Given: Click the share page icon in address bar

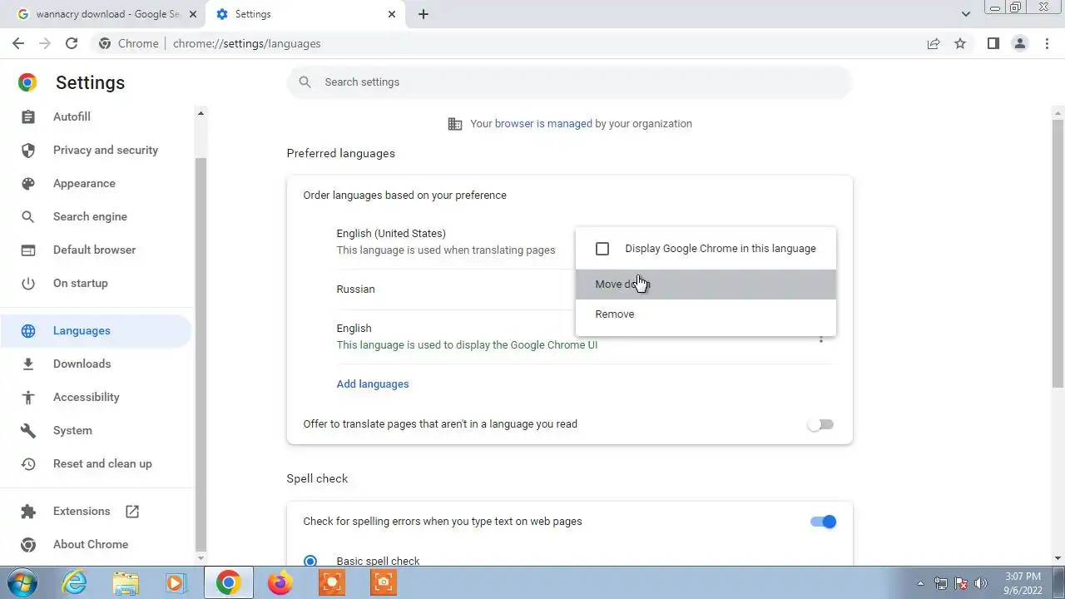Looking at the screenshot, I should coord(934,43).
